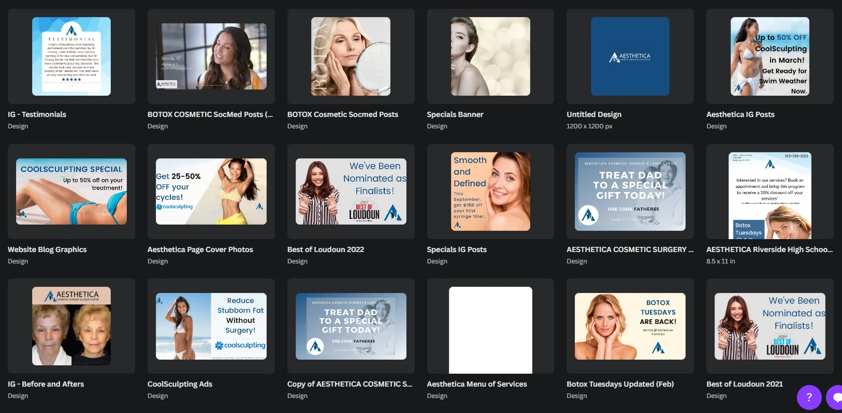This screenshot has width=842, height=413.
Task: Click the Copy of AESTHETICA COSMETIC S... title
Action: coord(350,384)
